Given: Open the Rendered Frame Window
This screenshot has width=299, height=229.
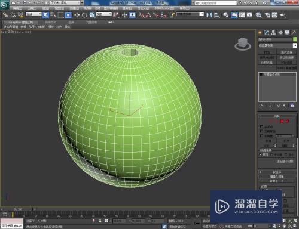Looking at the screenshot, I should pyautogui.click(x=274, y=15).
